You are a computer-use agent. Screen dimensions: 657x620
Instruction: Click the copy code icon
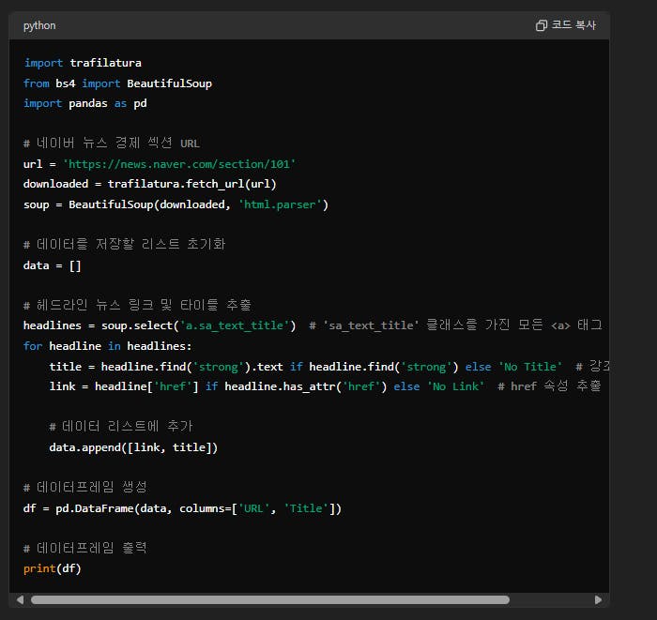[x=541, y=25]
